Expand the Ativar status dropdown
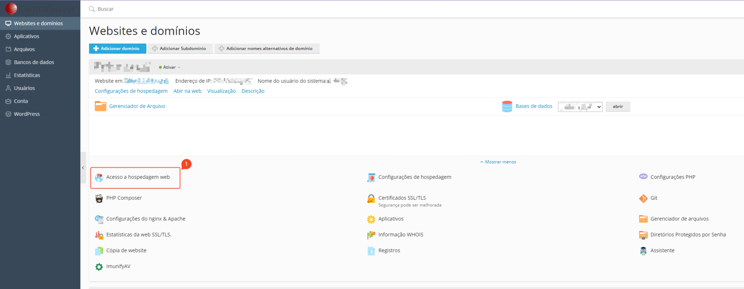This screenshot has height=289, width=744. (170, 67)
